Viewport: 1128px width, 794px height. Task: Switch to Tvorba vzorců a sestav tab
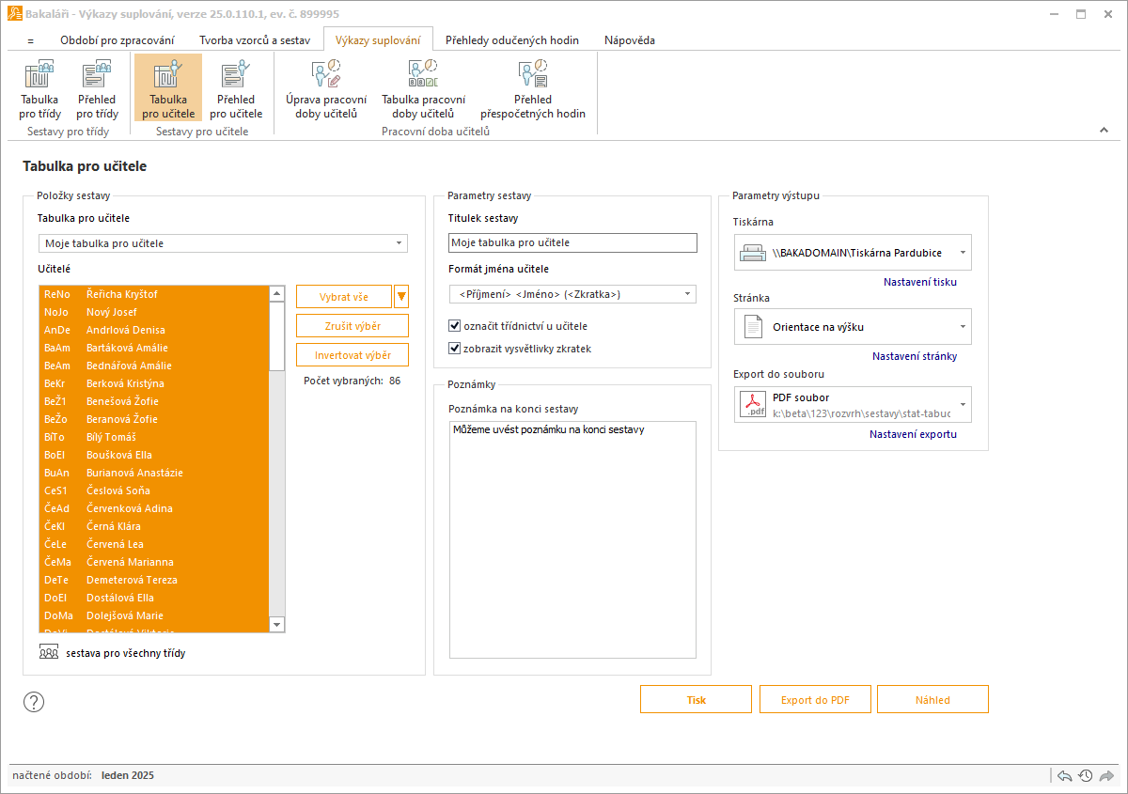click(x=254, y=40)
